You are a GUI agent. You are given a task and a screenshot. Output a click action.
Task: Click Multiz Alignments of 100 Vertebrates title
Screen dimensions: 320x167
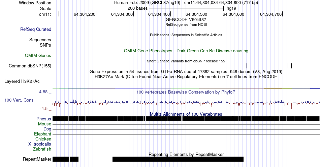point(186,114)
